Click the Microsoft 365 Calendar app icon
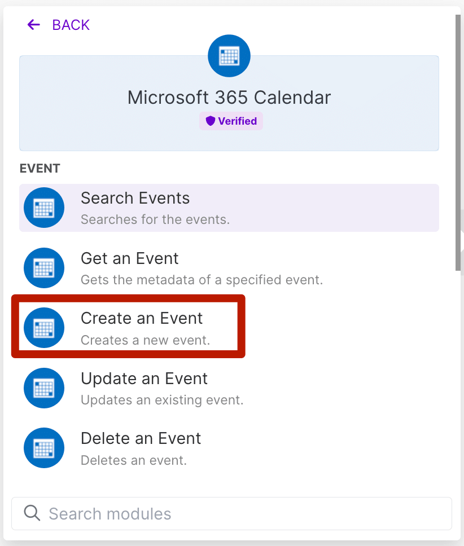This screenshot has width=464, height=546. click(229, 55)
